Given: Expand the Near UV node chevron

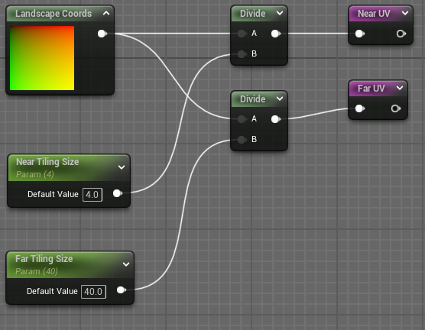Looking at the screenshot, I should pyautogui.click(x=405, y=13).
